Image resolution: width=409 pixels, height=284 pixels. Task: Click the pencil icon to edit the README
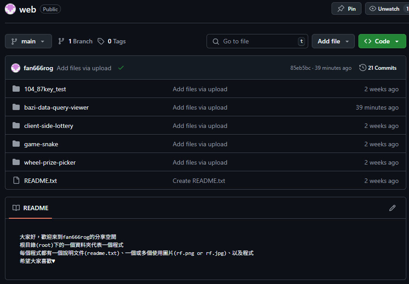click(392, 208)
